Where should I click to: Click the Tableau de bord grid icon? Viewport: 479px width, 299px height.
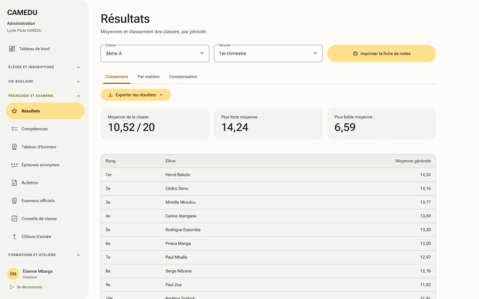click(12, 49)
